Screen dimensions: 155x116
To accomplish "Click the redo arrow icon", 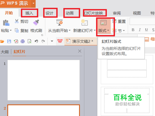I will pos(43,41).
